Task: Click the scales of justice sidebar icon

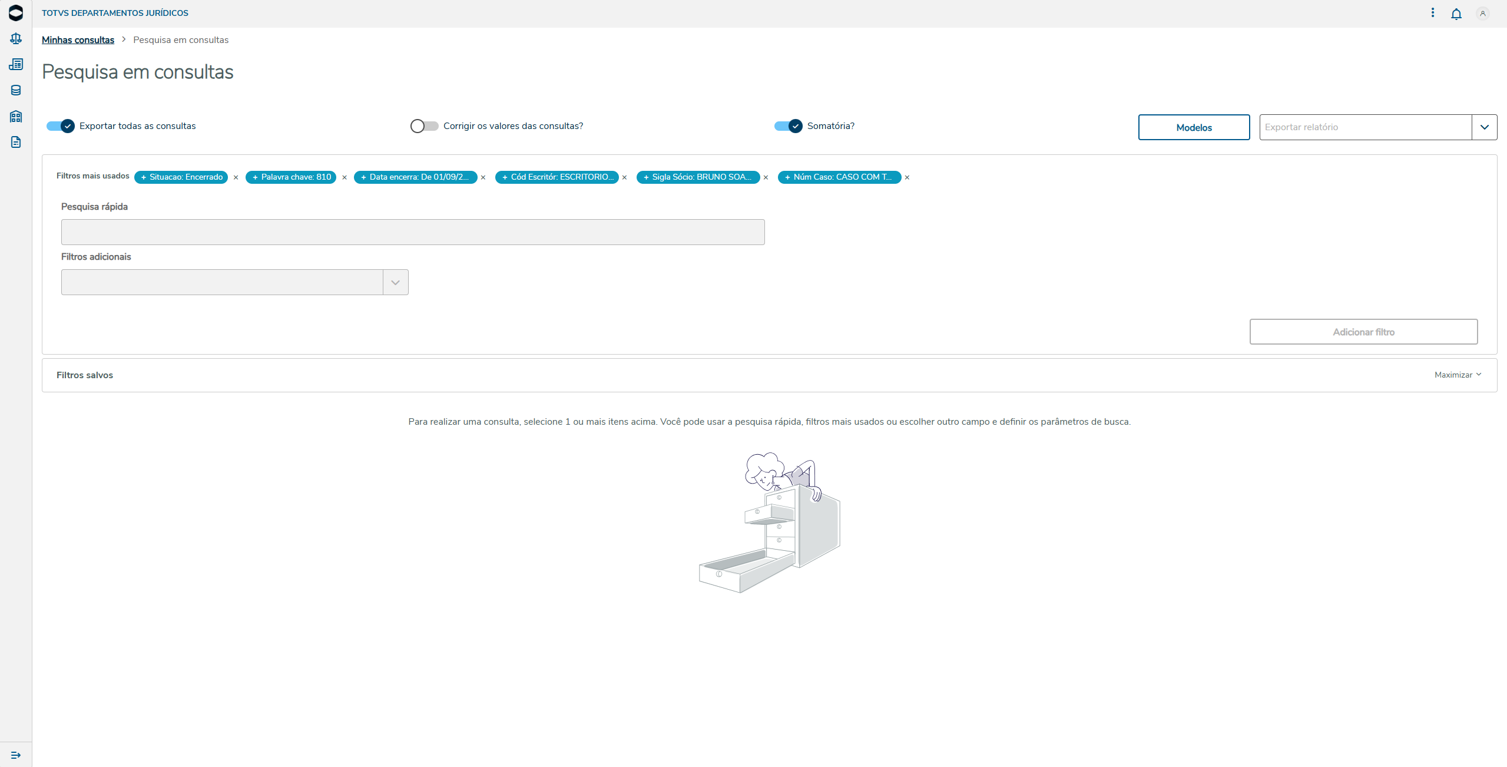Action: coord(16,39)
